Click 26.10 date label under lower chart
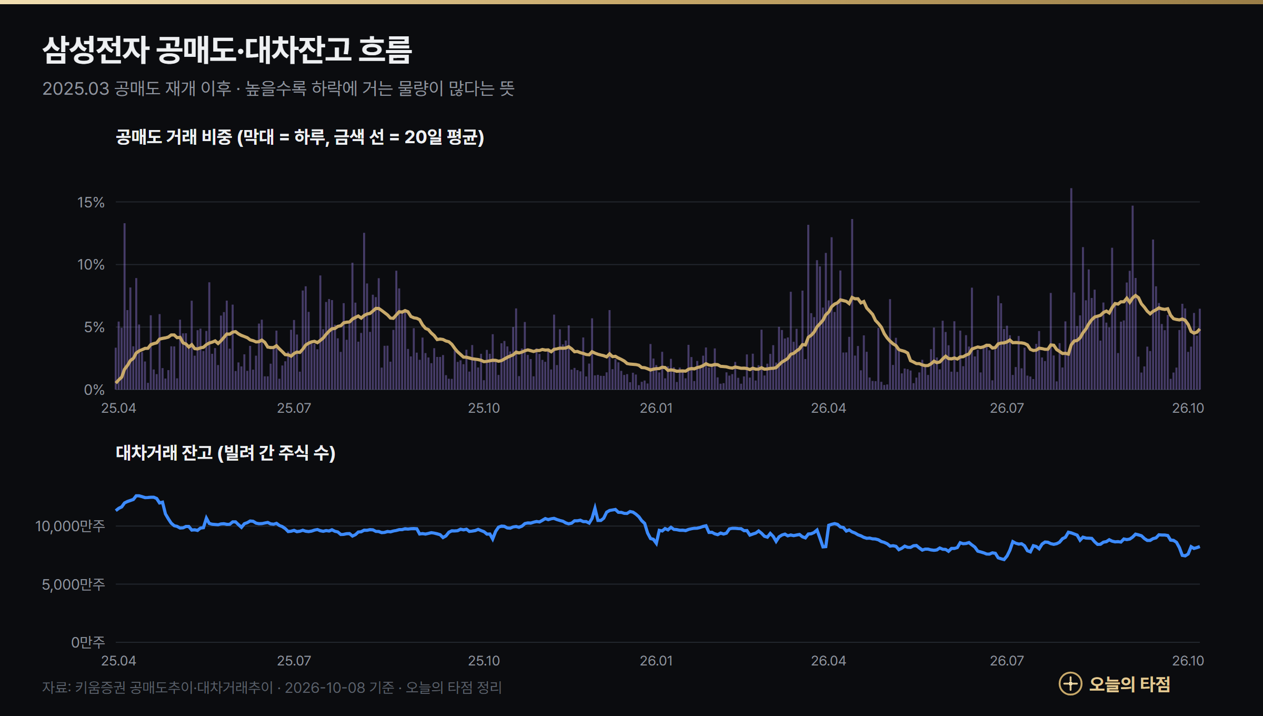This screenshot has height=716, width=1263. [1188, 661]
